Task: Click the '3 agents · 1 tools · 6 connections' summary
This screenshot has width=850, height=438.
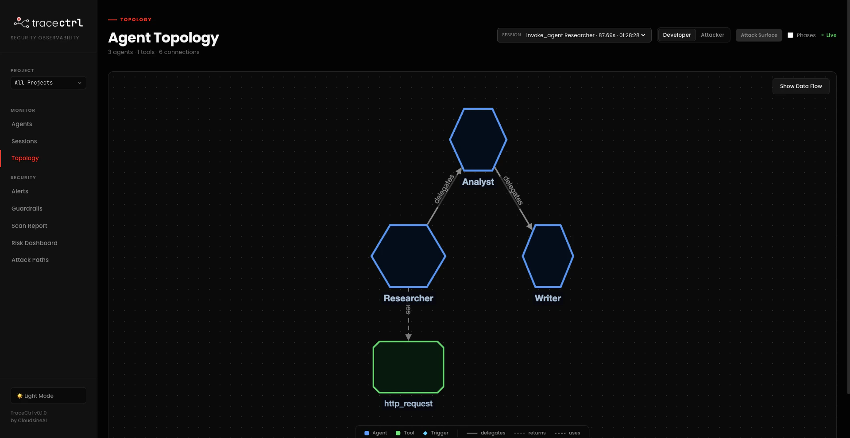Action: coord(154,52)
